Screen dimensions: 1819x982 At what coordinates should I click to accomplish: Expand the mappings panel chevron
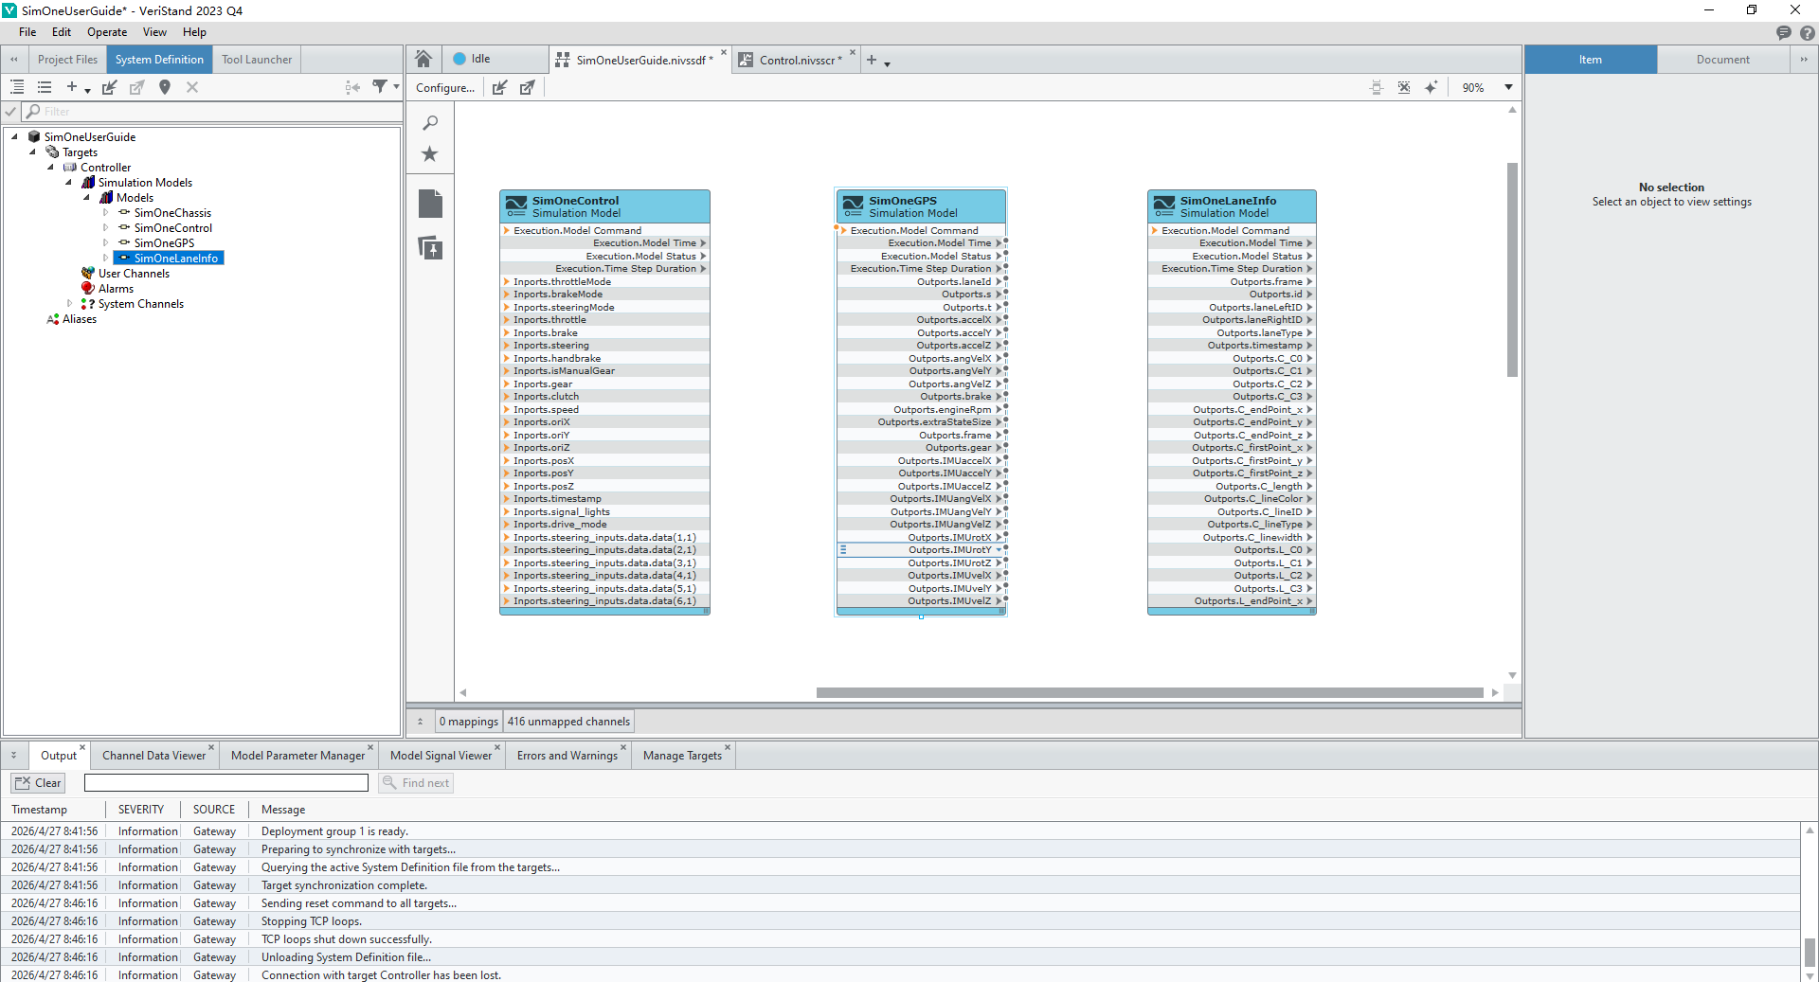tap(420, 722)
